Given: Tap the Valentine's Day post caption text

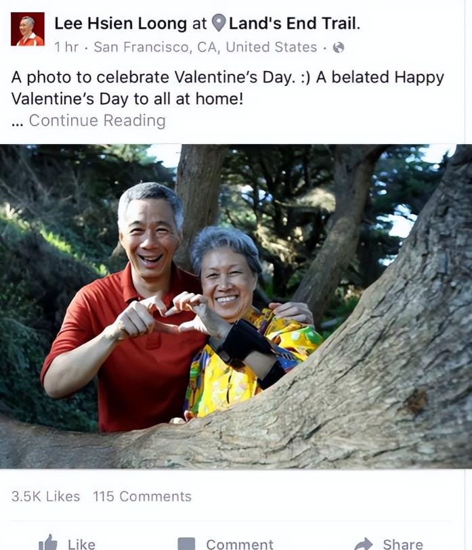Looking at the screenshot, I should click(x=228, y=88).
